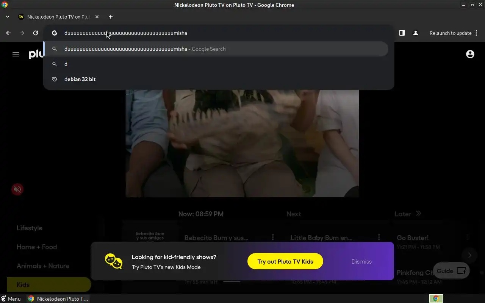
Task: Switch to Nickelodeon Pluto TV taskbar window
Action: point(58,299)
